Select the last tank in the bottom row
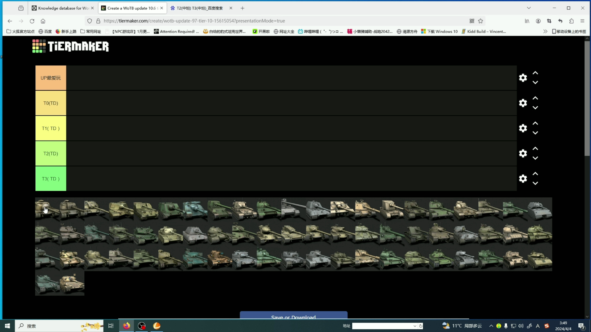Screen dimensions: 591x332 pos(72,283)
